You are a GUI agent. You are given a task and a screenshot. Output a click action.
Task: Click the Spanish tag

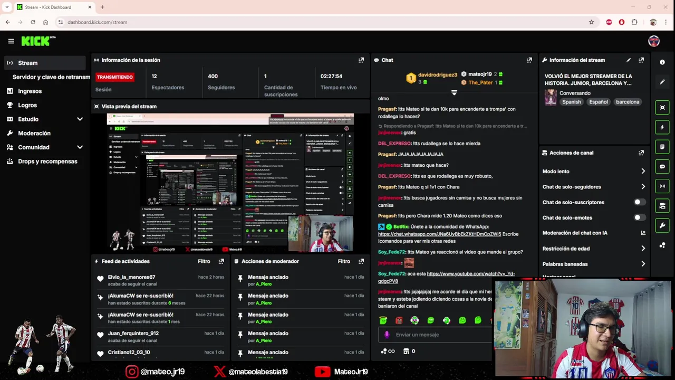pyautogui.click(x=571, y=102)
